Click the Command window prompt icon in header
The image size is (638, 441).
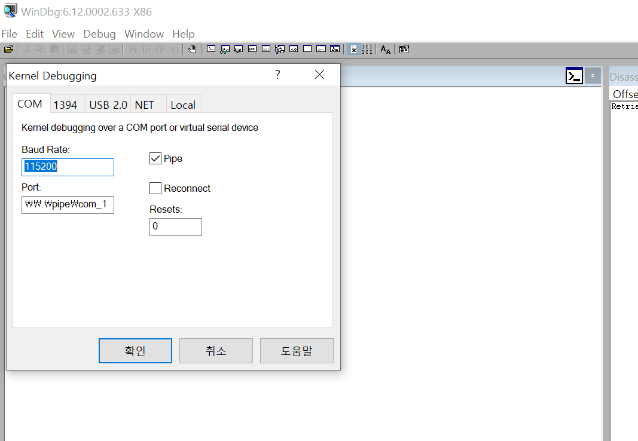coord(574,76)
